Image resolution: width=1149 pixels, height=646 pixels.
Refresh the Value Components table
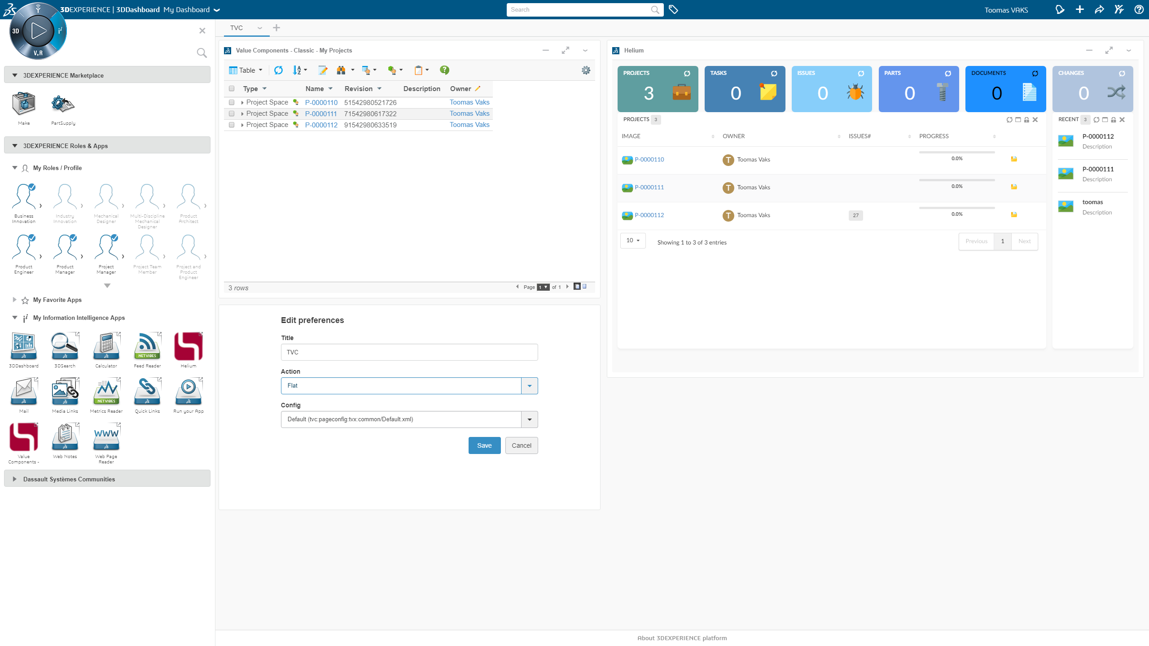[278, 70]
